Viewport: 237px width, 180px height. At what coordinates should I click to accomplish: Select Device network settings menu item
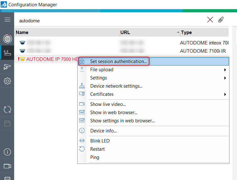153,86
